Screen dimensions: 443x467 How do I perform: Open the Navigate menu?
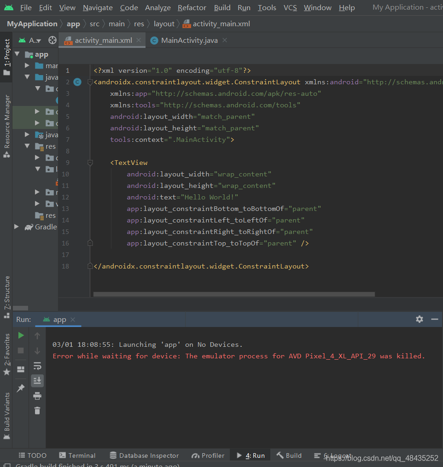click(x=98, y=7)
